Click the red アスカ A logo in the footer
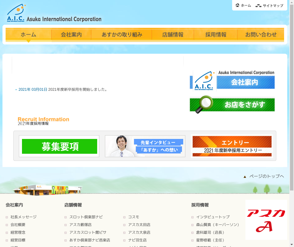The width and height of the screenshot is (294, 247). (x=266, y=220)
